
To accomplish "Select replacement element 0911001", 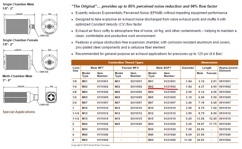I will [x=225, y=81].
